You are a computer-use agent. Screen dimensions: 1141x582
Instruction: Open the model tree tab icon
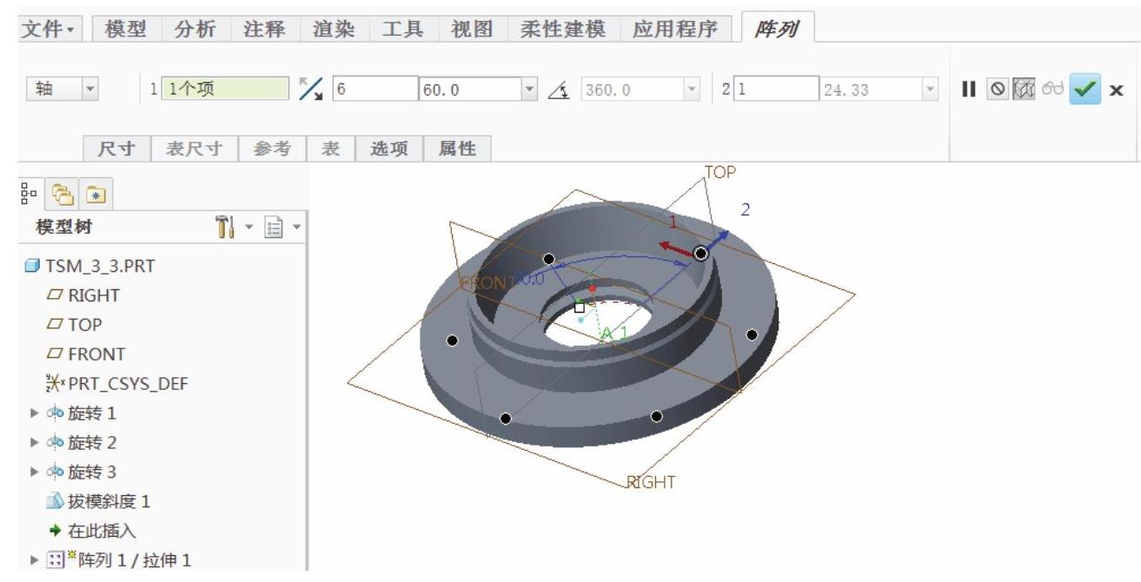point(30,193)
